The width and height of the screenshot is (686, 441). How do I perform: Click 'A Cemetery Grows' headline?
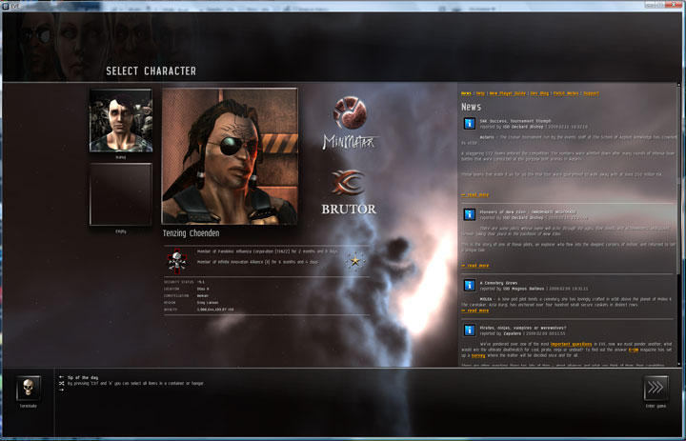pos(498,283)
